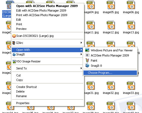
Task: Select the image12.jpg file icon
Action: (x=111, y=25)
